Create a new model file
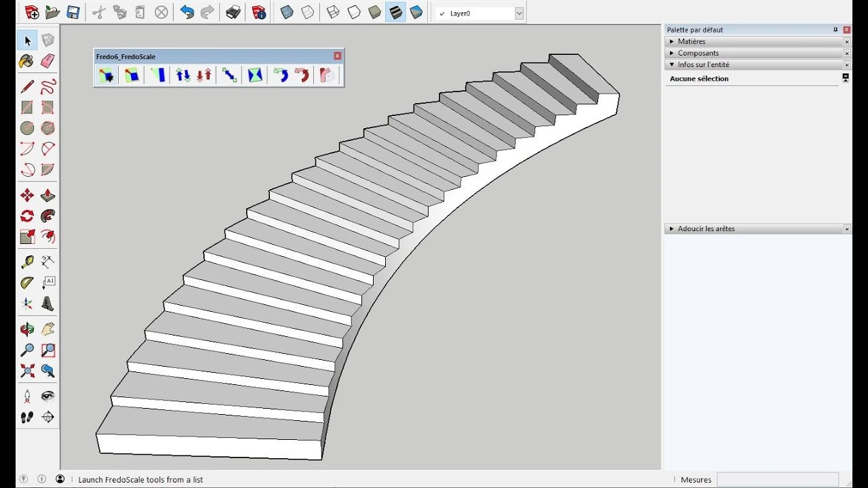Screen dimensions: 868x488 [x=31, y=12]
